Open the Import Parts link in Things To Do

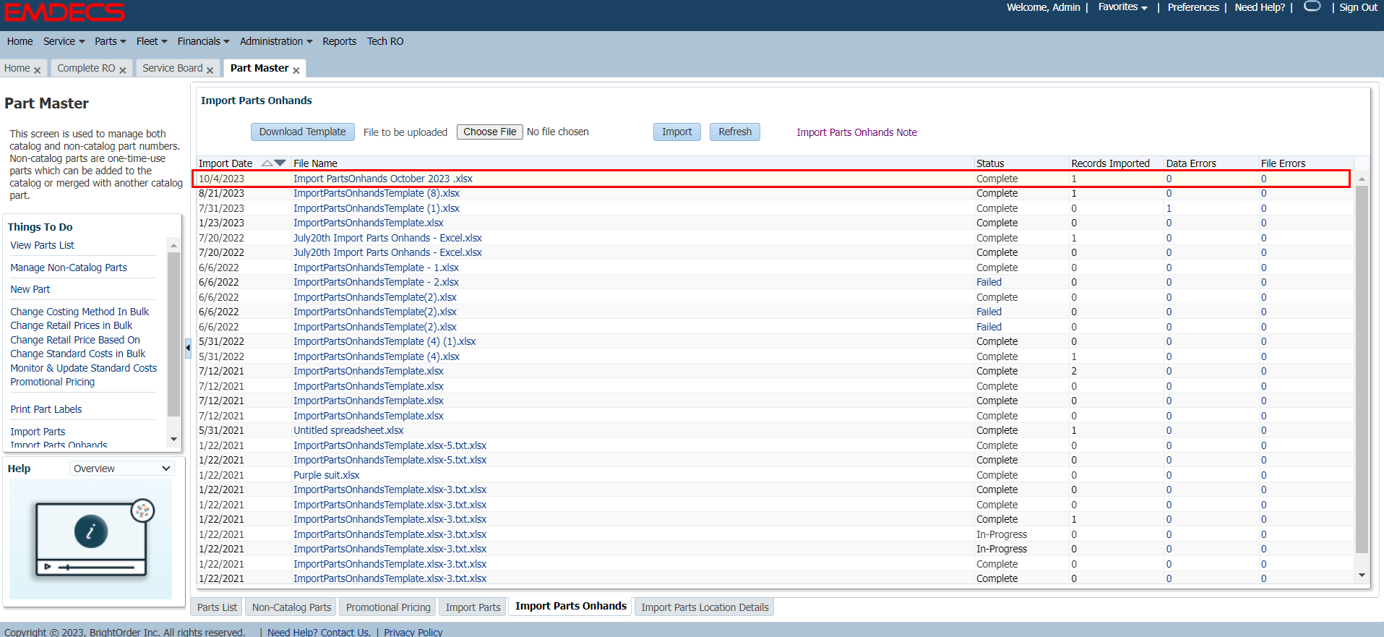click(x=38, y=432)
